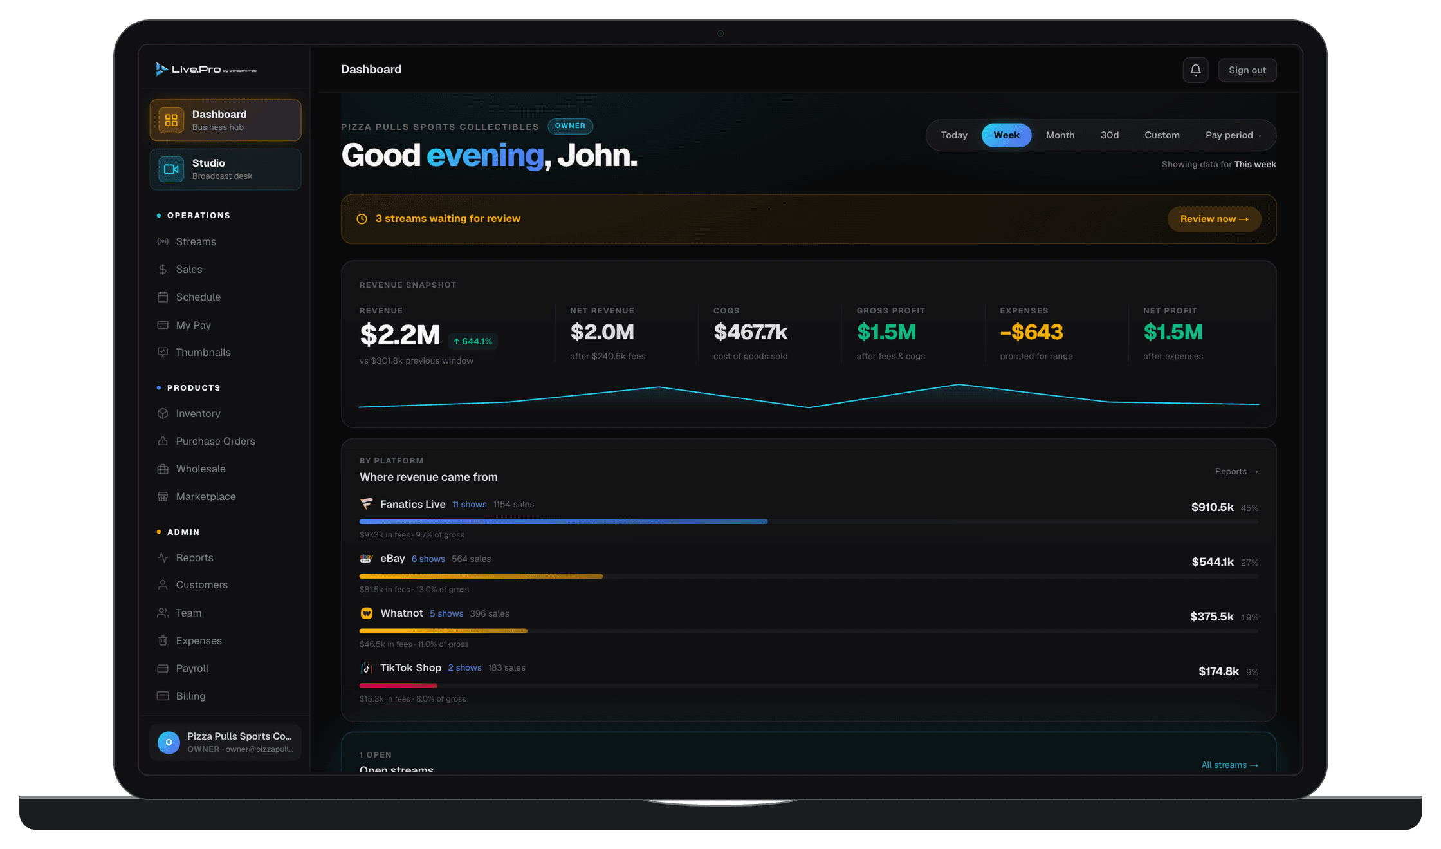1441x849 pixels.
Task: Click the -$643 expenses value
Action: (x=1031, y=332)
